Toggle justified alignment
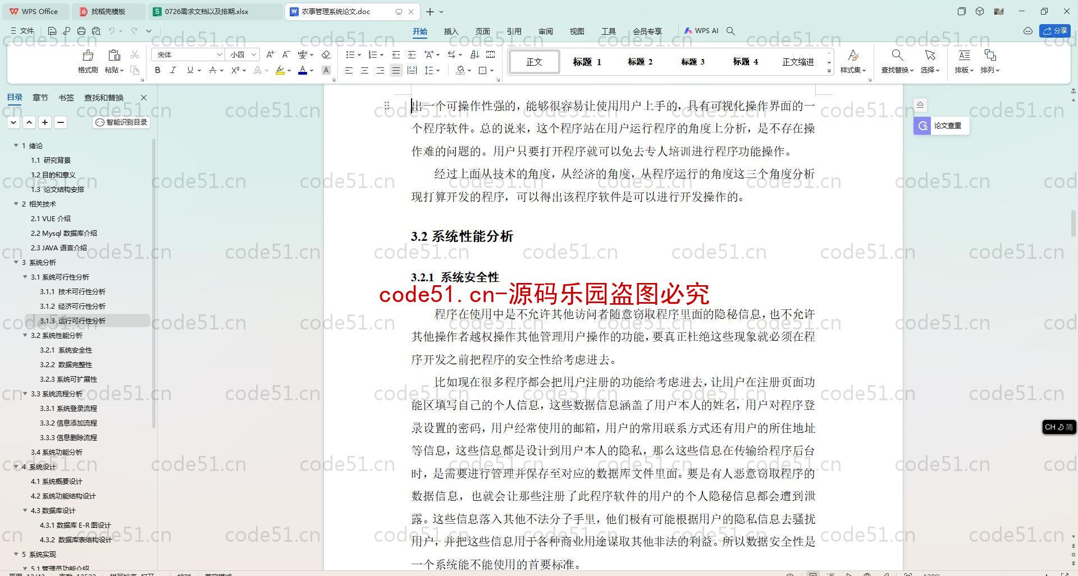Screen dimensions: 1078x576 [396, 70]
